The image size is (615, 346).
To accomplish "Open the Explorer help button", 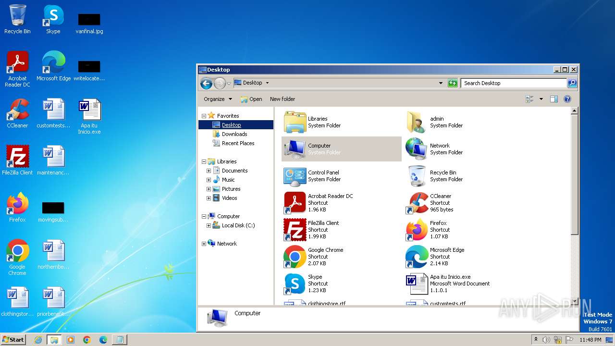I will (x=567, y=99).
